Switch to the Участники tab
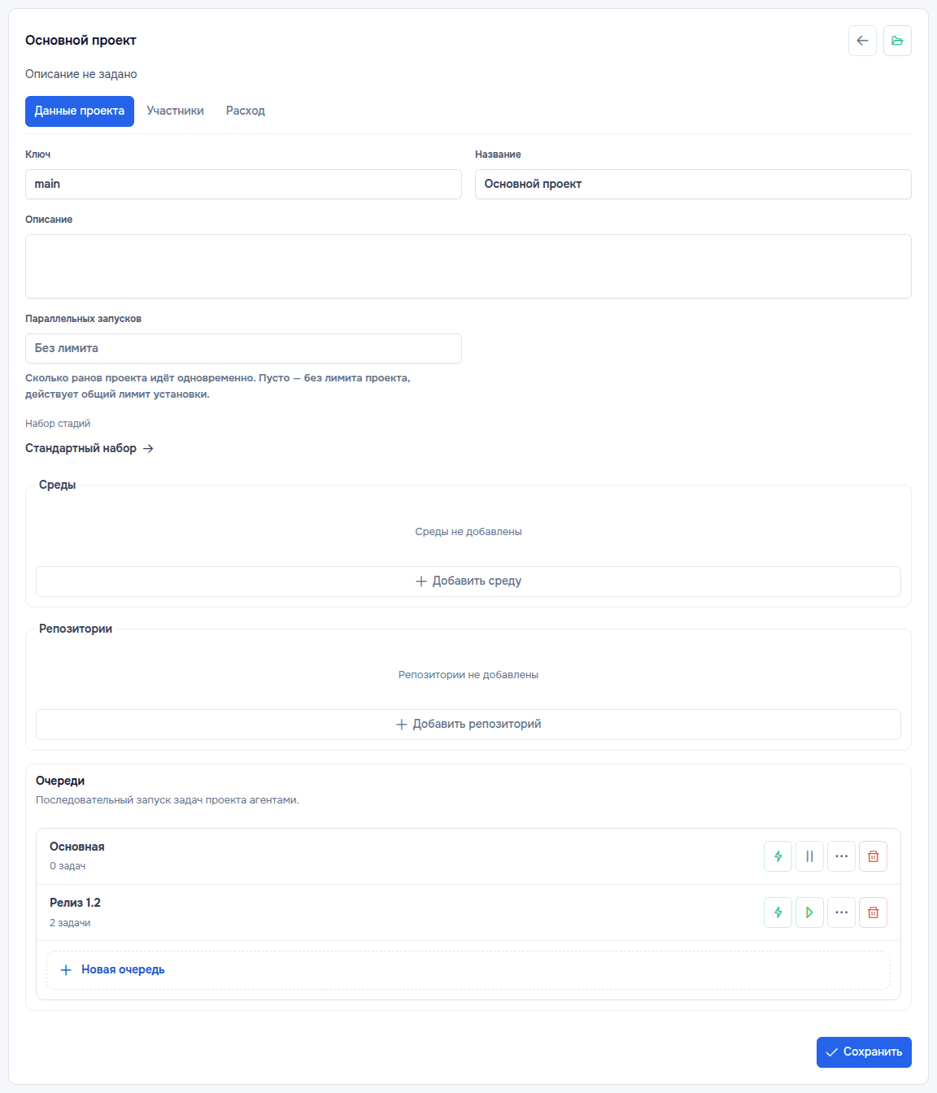This screenshot has width=937, height=1093. pyautogui.click(x=175, y=111)
